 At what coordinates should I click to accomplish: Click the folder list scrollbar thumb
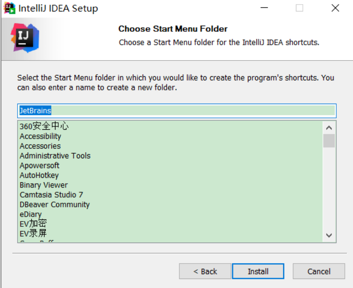[329, 141]
